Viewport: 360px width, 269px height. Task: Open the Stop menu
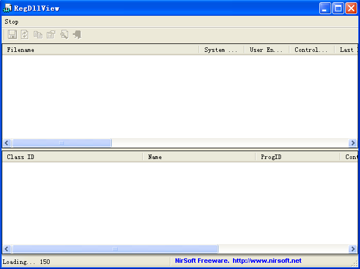(11, 21)
